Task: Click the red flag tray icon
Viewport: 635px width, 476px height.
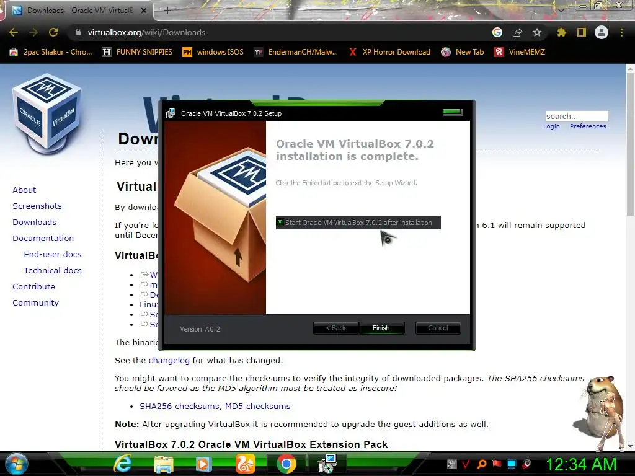Action: (x=497, y=464)
